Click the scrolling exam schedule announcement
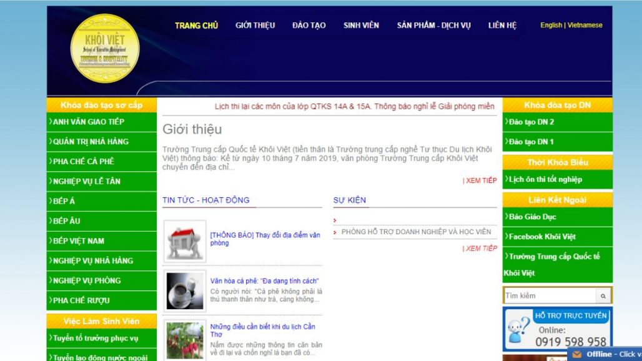Image resolution: width=642 pixels, height=361 pixels. (354, 106)
